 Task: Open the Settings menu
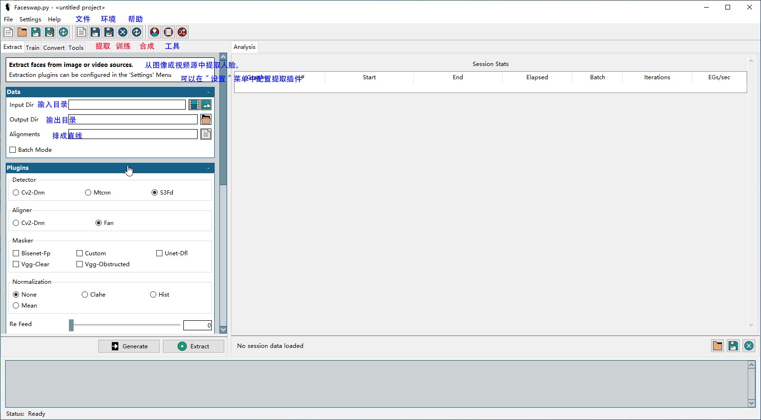pyautogui.click(x=30, y=19)
